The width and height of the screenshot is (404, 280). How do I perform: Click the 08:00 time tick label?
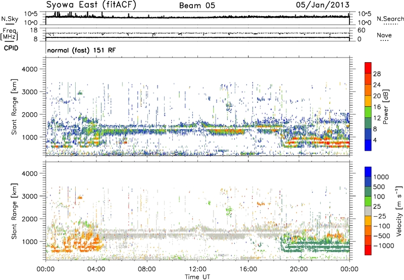[147, 269]
